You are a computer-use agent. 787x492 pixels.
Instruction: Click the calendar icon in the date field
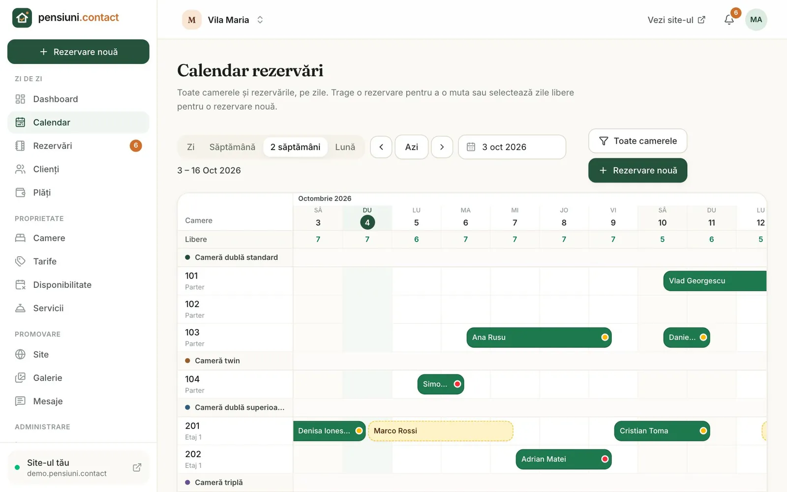point(471,147)
